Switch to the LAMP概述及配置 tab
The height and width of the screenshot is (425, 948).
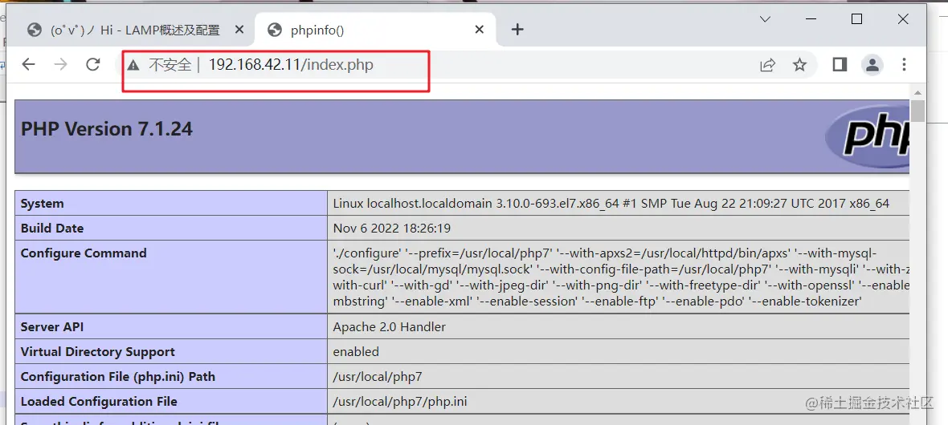(x=137, y=30)
